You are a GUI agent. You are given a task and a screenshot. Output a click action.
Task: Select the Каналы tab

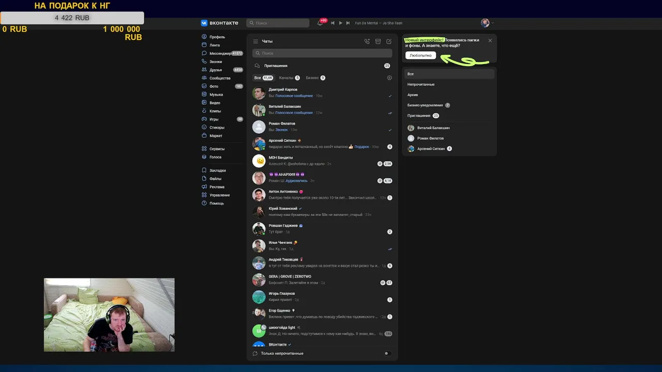click(x=289, y=78)
